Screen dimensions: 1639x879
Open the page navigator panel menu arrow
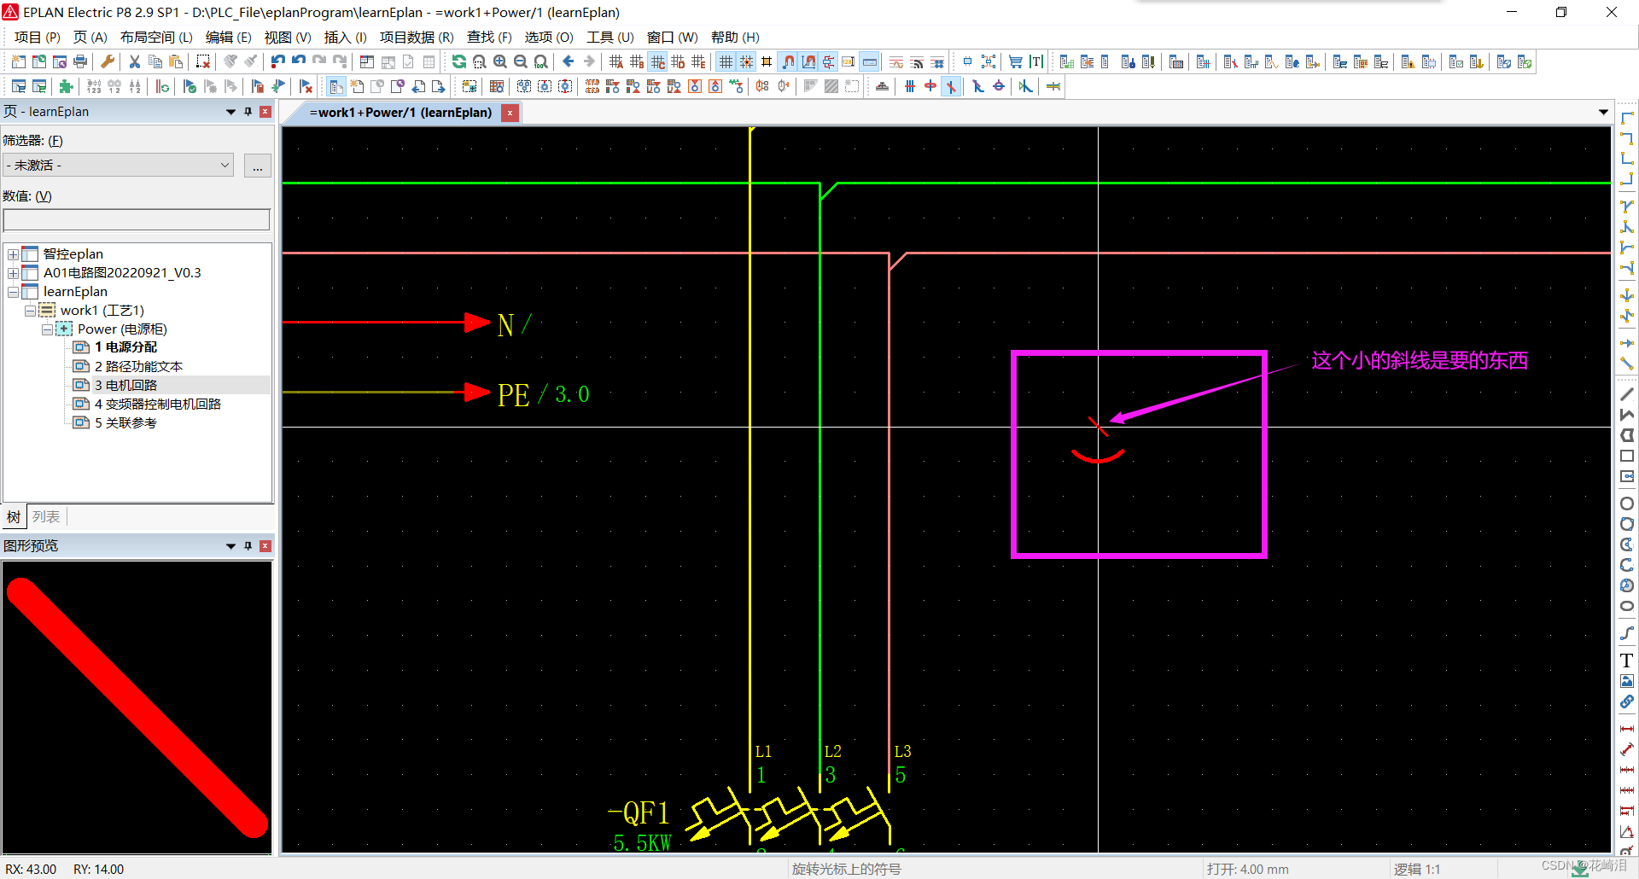[230, 112]
